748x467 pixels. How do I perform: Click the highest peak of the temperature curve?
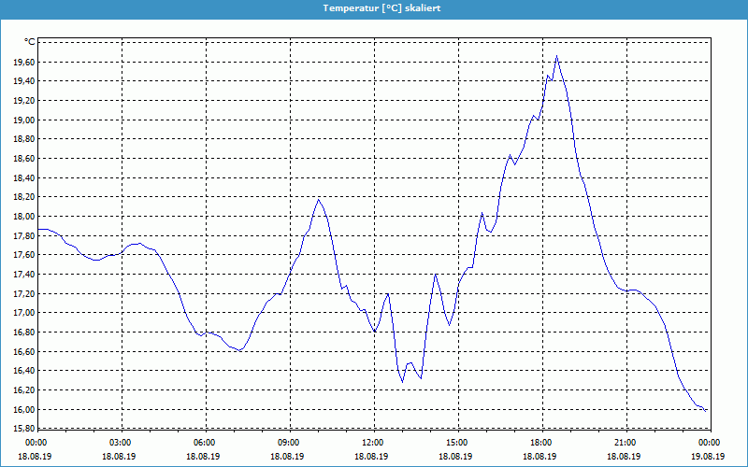(557, 56)
